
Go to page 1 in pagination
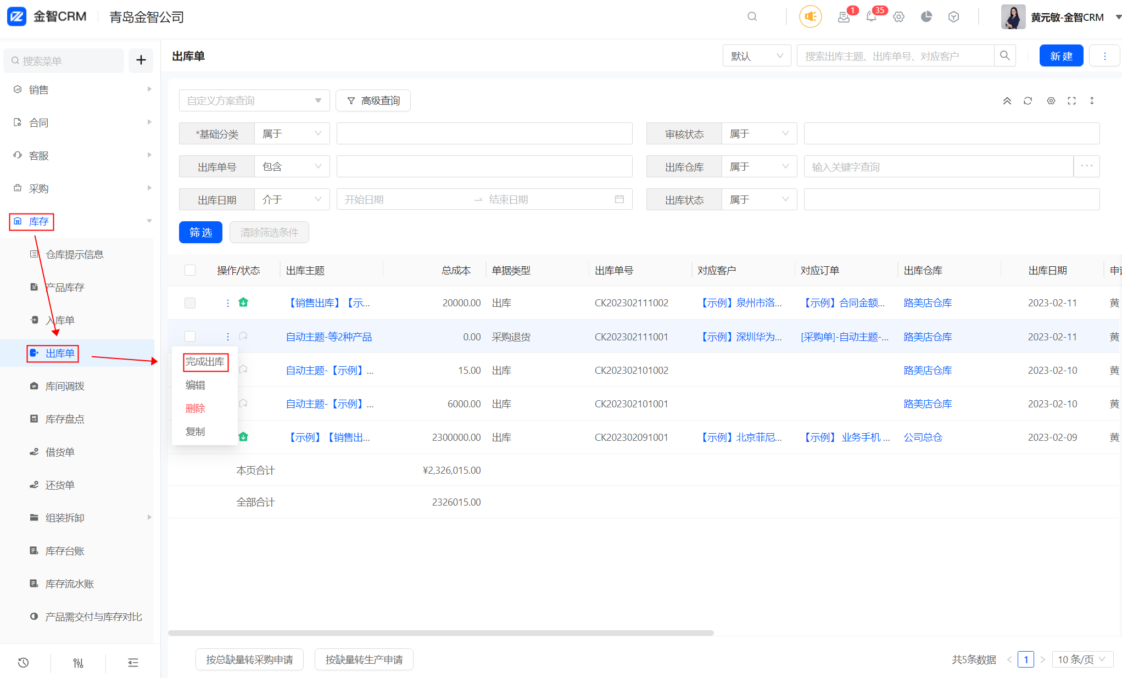[1025, 659]
